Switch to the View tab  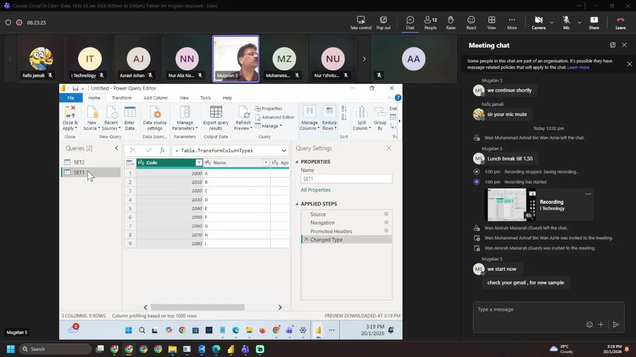(x=184, y=98)
